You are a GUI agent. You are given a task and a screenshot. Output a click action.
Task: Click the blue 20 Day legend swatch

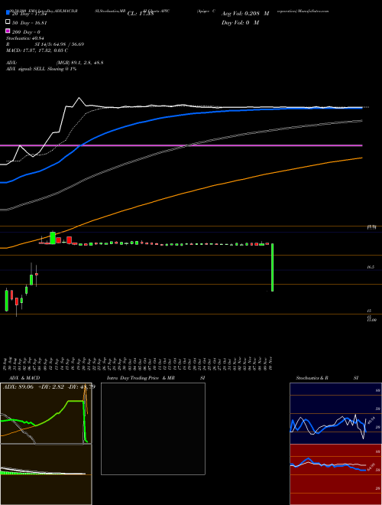coord(8,12)
